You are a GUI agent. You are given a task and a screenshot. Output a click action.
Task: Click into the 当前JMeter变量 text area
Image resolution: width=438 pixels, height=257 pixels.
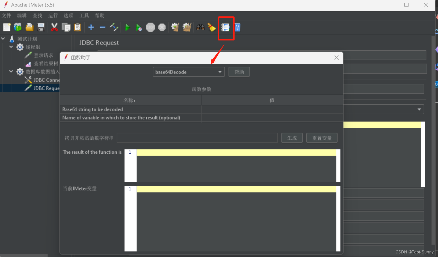pos(236,219)
